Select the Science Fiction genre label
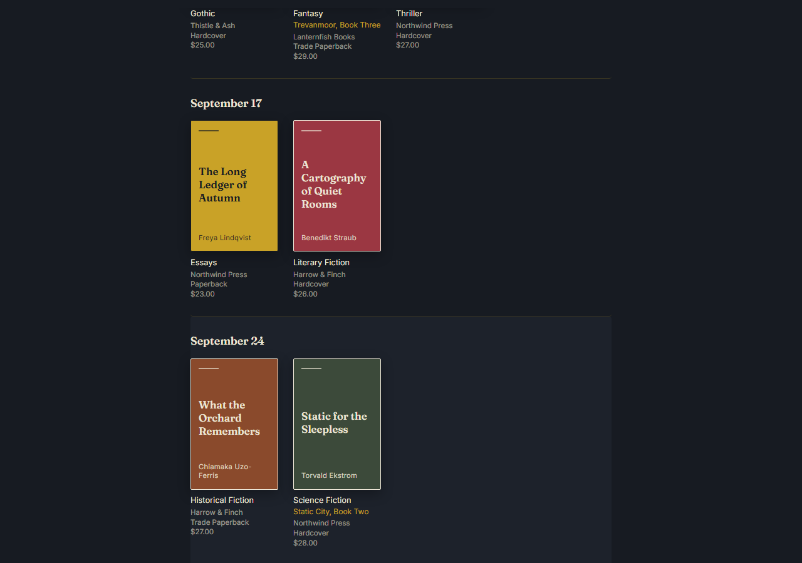 pyautogui.click(x=322, y=500)
